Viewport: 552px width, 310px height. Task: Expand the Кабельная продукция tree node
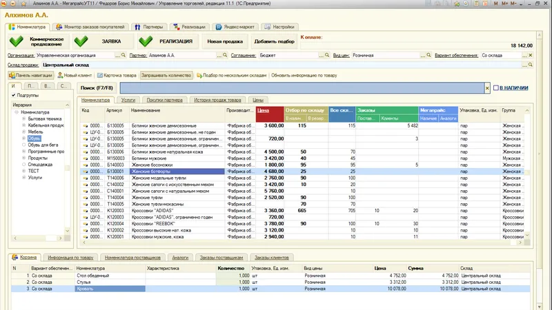pos(24,125)
